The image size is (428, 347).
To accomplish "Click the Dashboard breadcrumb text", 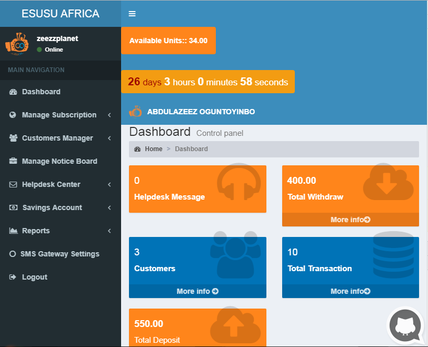I will (x=191, y=149).
